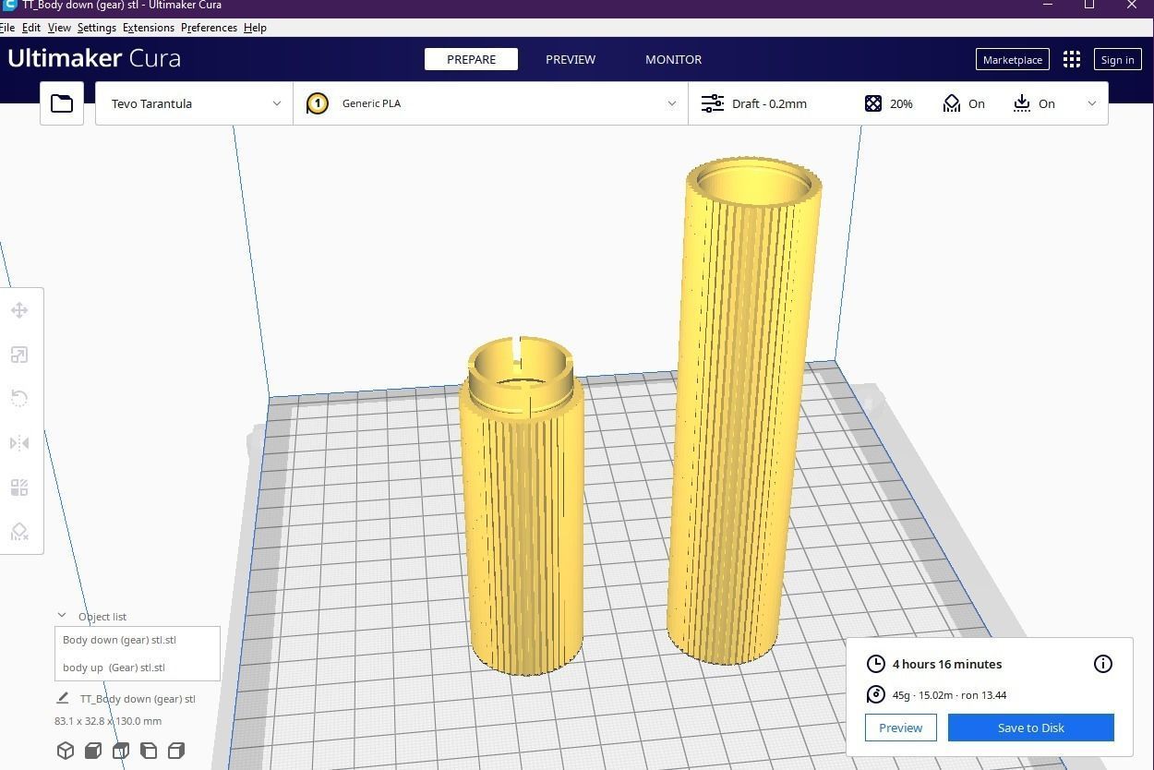Click the adhesion On icon

(1022, 103)
